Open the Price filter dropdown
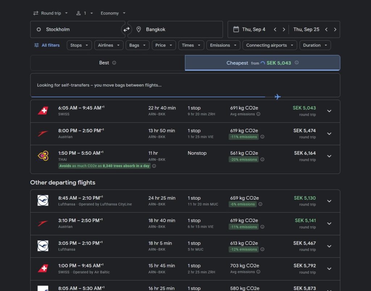371x291 pixels. [164, 45]
